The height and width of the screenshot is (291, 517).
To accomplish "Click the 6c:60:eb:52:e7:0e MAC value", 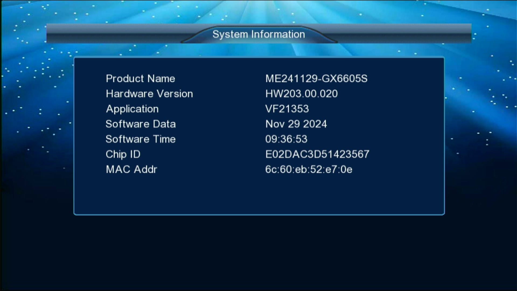I will pyautogui.click(x=309, y=169).
